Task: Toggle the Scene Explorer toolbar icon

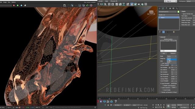Action: click(109, 4)
